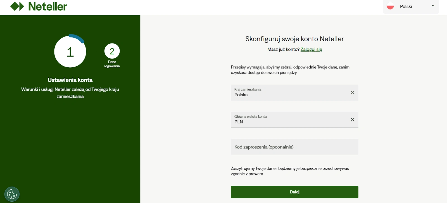Click the 'Dane logowania' step label
The height and width of the screenshot is (203, 447).
pyautogui.click(x=112, y=64)
